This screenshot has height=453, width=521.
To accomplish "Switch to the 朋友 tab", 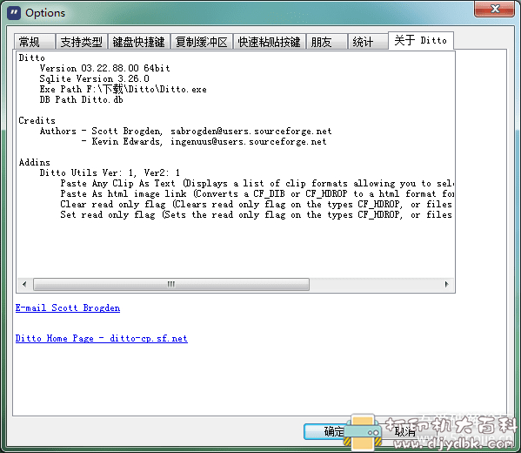I will click(327, 42).
